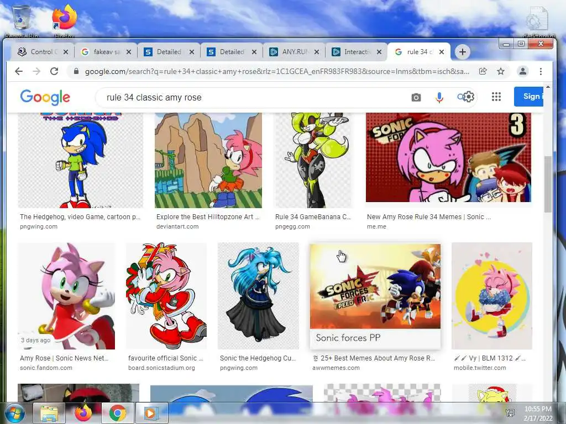The image size is (566, 424).
Task: Close the fakeav tab
Action: [x=128, y=52]
